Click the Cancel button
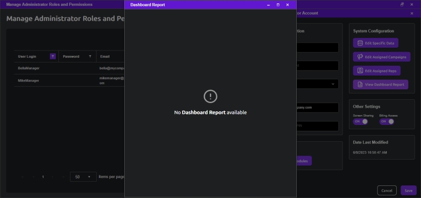421x198 pixels. pyautogui.click(x=387, y=191)
